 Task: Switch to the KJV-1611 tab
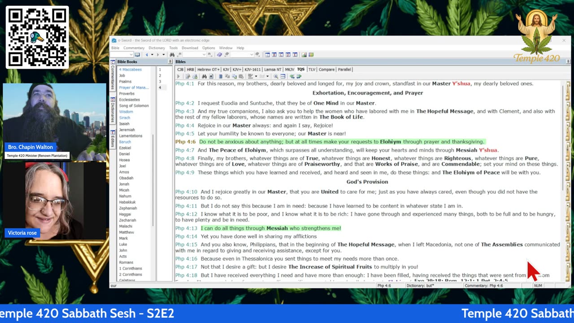[x=252, y=70]
